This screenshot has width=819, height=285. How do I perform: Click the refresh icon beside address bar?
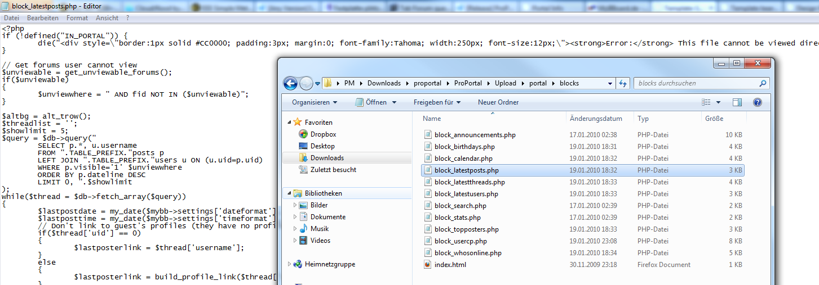(623, 83)
